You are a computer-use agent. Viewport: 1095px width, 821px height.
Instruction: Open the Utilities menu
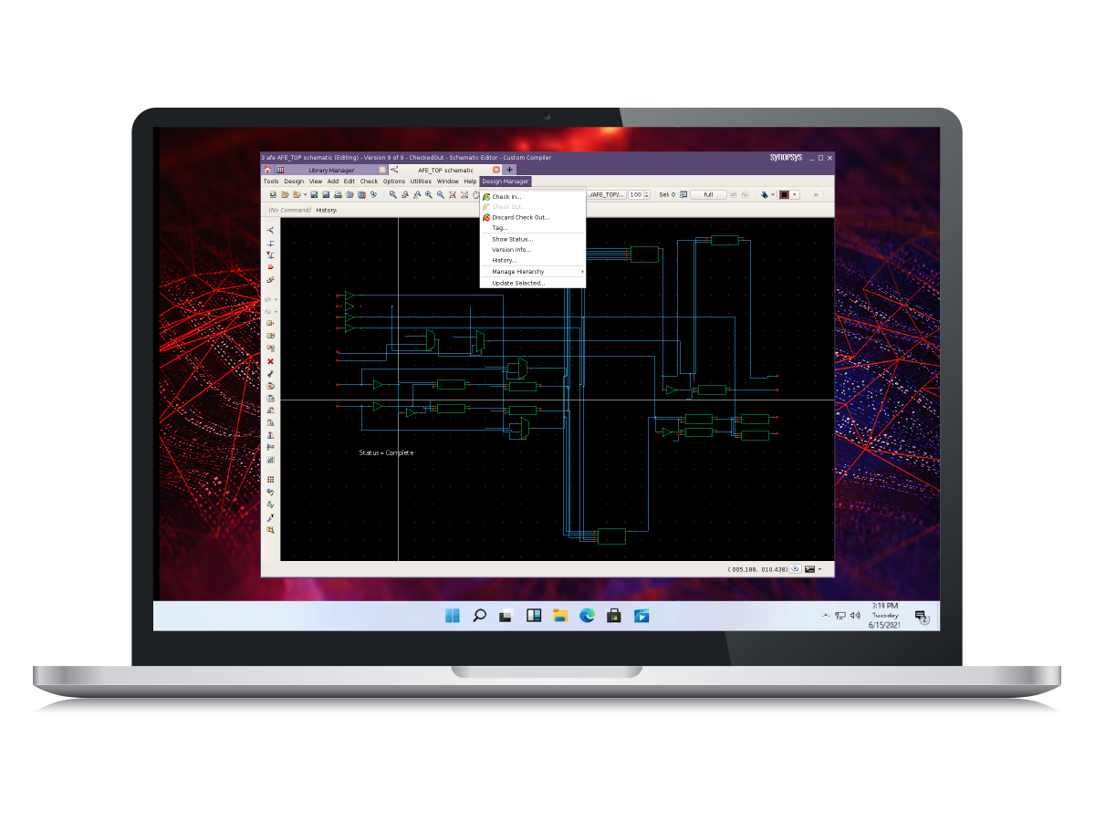[x=420, y=181]
